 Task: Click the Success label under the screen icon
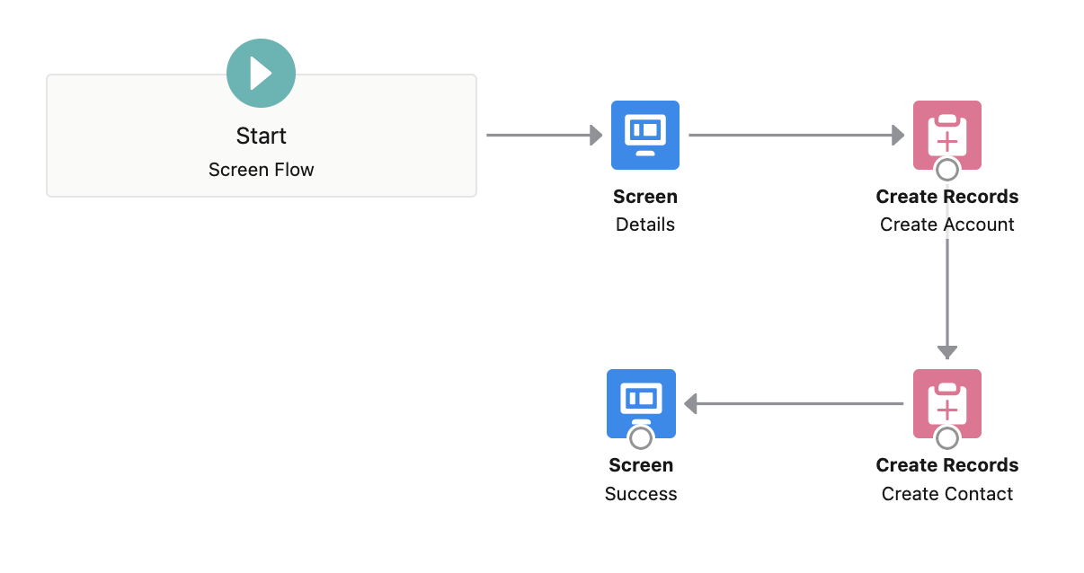(x=641, y=493)
